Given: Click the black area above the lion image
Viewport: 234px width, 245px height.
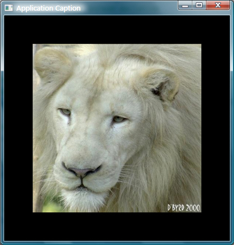Looking at the screenshot, I should [117, 30].
